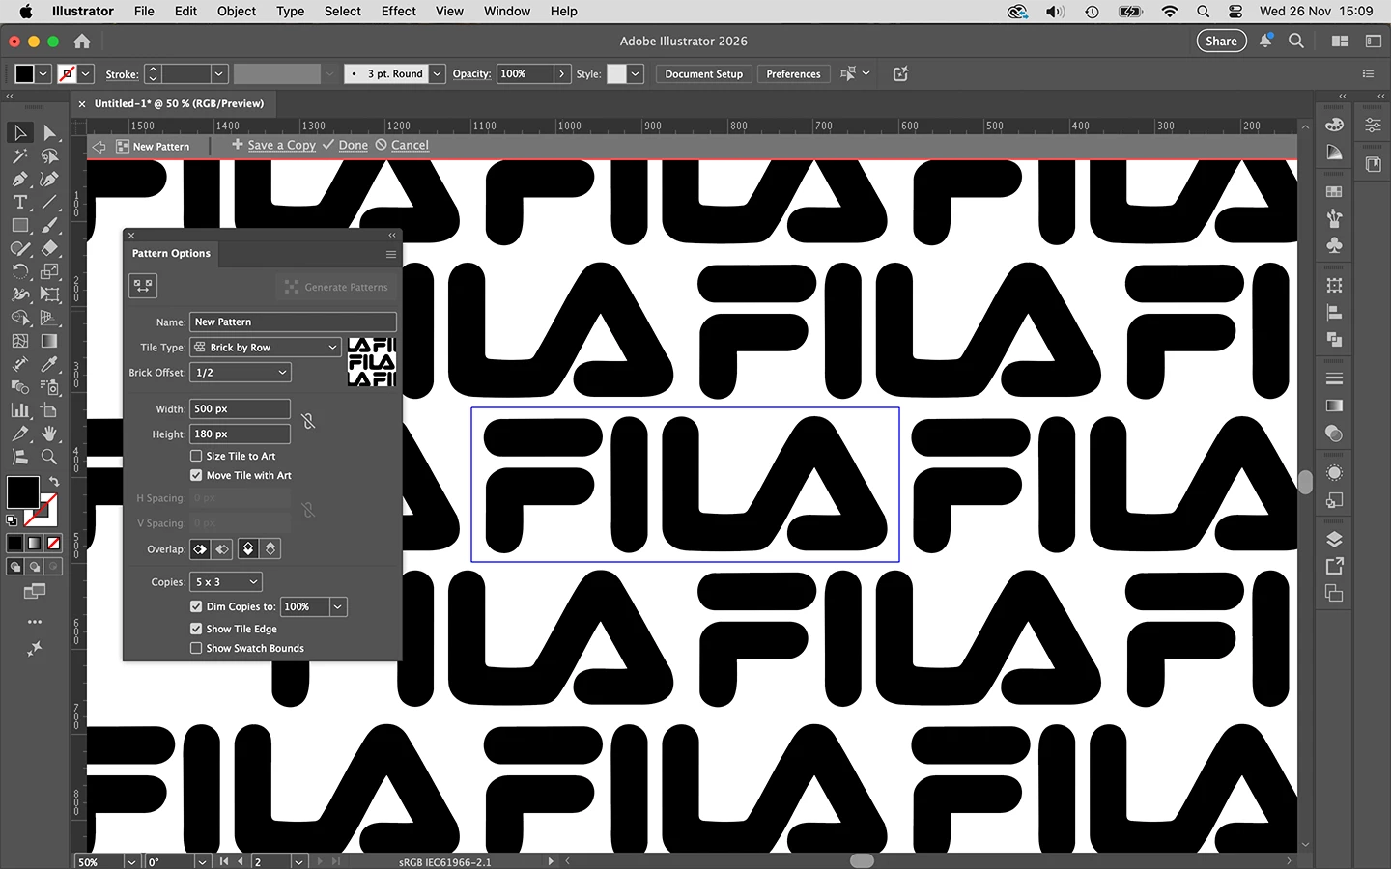Image resolution: width=1391 pixels, height=869 pixels.
Task: Open the 3 pt. Round brush dropdown
Action: click(437, 73)
